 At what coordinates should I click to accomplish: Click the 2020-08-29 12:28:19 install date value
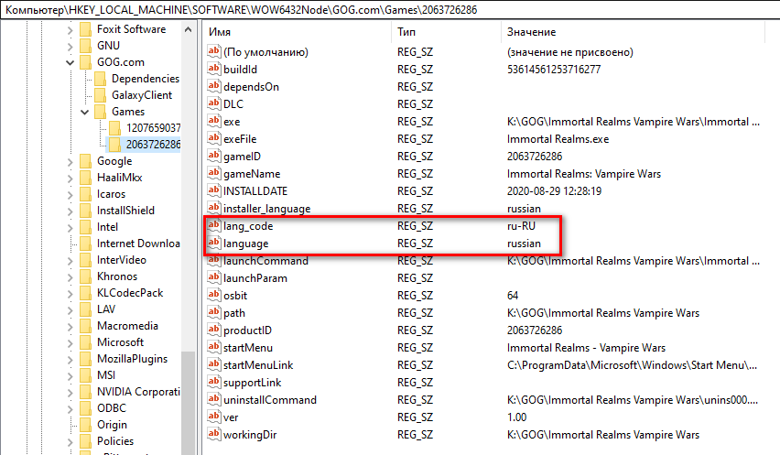[554, 191]
